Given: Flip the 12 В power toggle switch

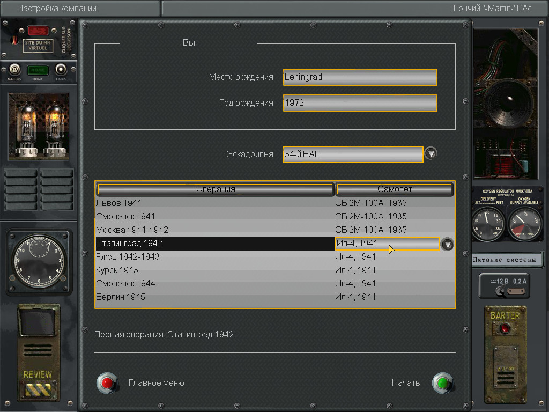Looking at the screenshot, I should pyautogui.click(x=500, y=291).
